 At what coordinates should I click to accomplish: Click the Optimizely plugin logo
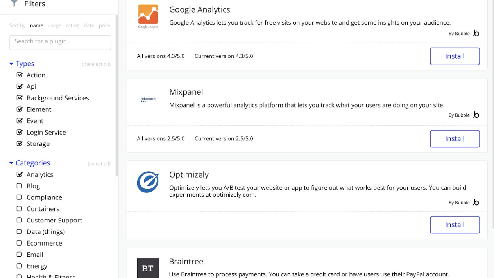(148, 182)
